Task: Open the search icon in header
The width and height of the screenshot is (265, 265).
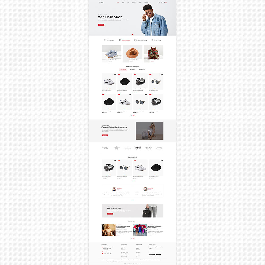Action: [159, 2]
